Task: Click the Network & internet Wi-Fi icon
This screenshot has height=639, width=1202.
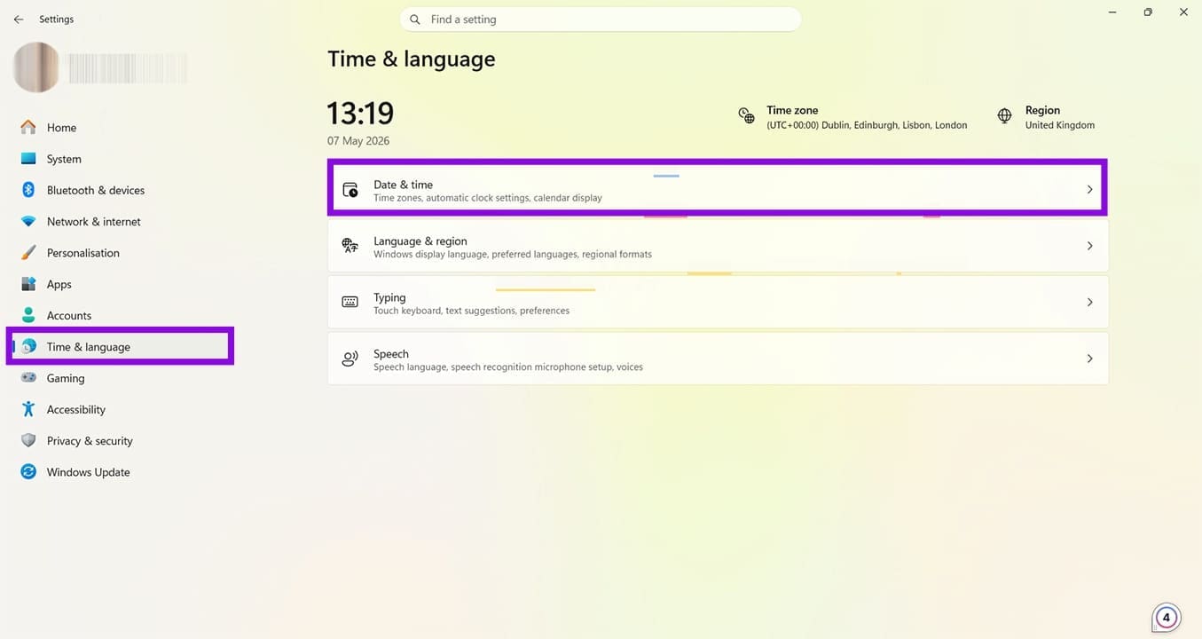Action: click(x=28, y=221)
